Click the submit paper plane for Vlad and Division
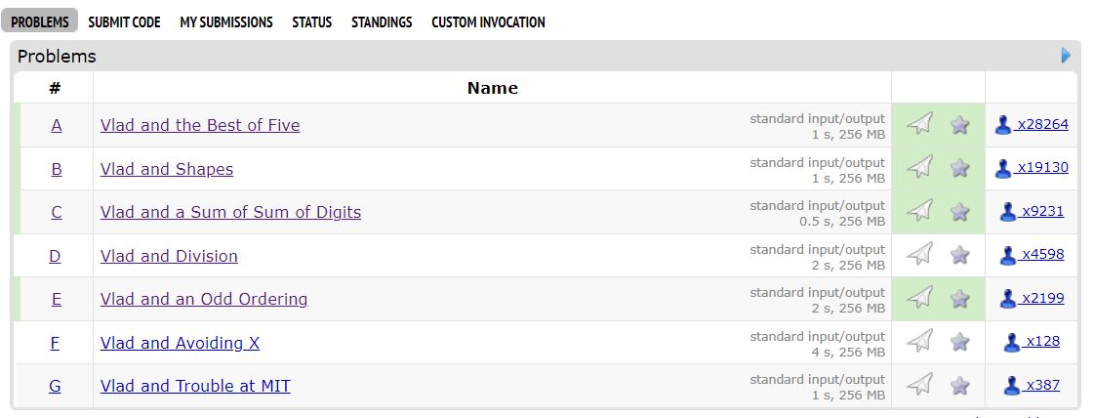Screen dimensions: 1093x418 click(x=919, y=254)
